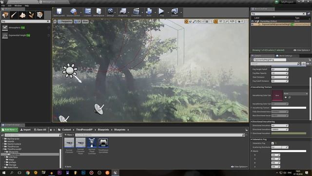Open the Incattering Color Cubemap None dropdown
This screenshot has width=312, height=176.
click(x=296, y=93)
